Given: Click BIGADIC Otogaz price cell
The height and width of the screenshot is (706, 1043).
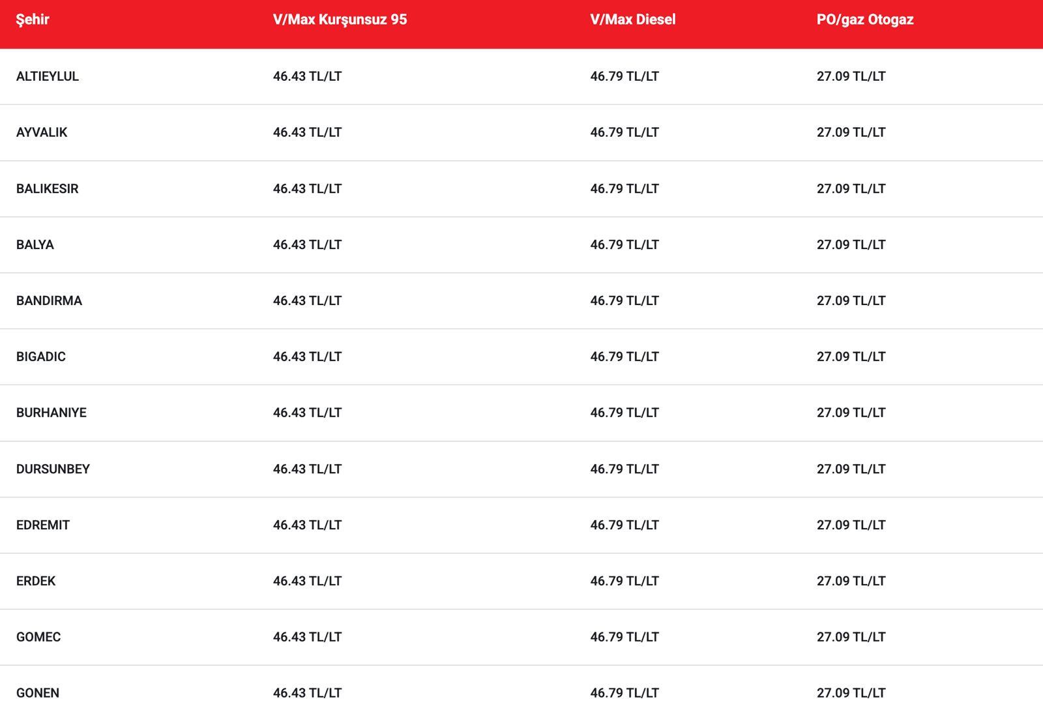Looking at the screenshot, I should [851, 357].
